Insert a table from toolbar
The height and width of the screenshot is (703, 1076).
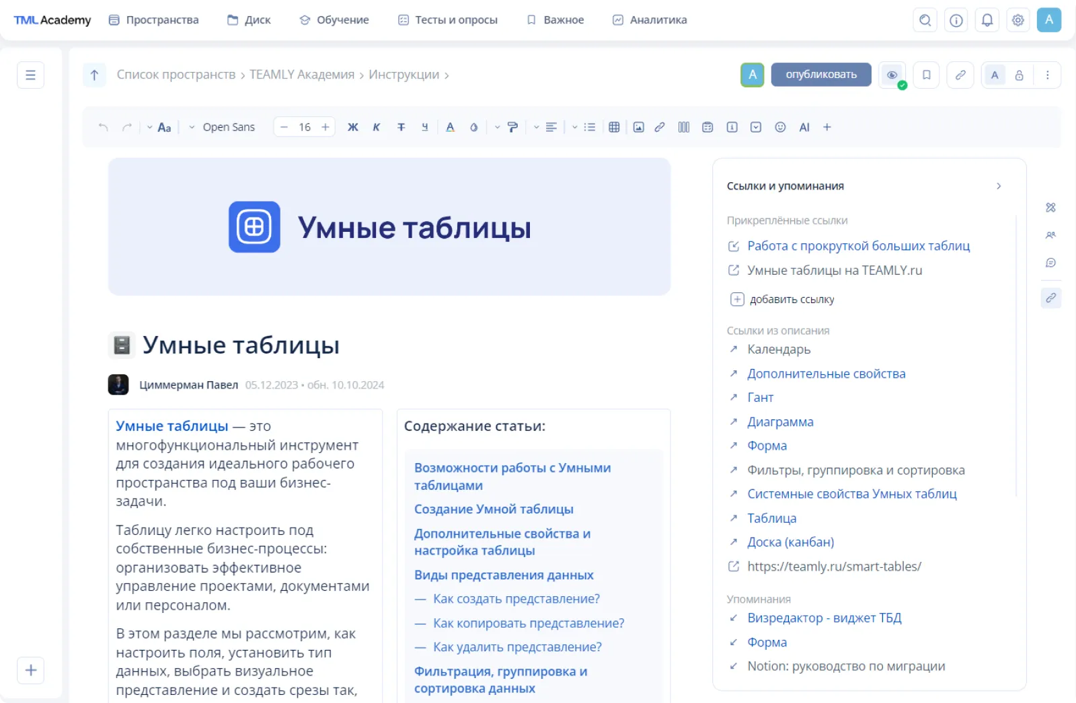click(614, 127)
